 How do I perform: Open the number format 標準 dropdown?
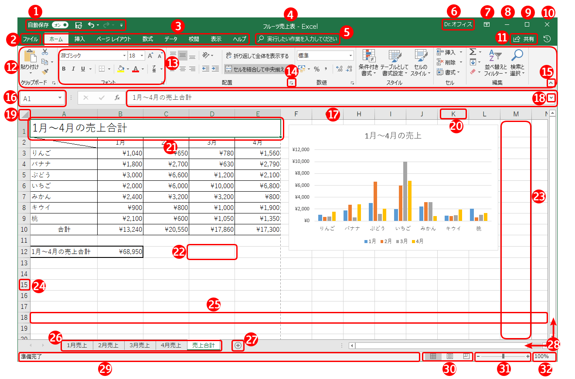click(x=351, y=56)
